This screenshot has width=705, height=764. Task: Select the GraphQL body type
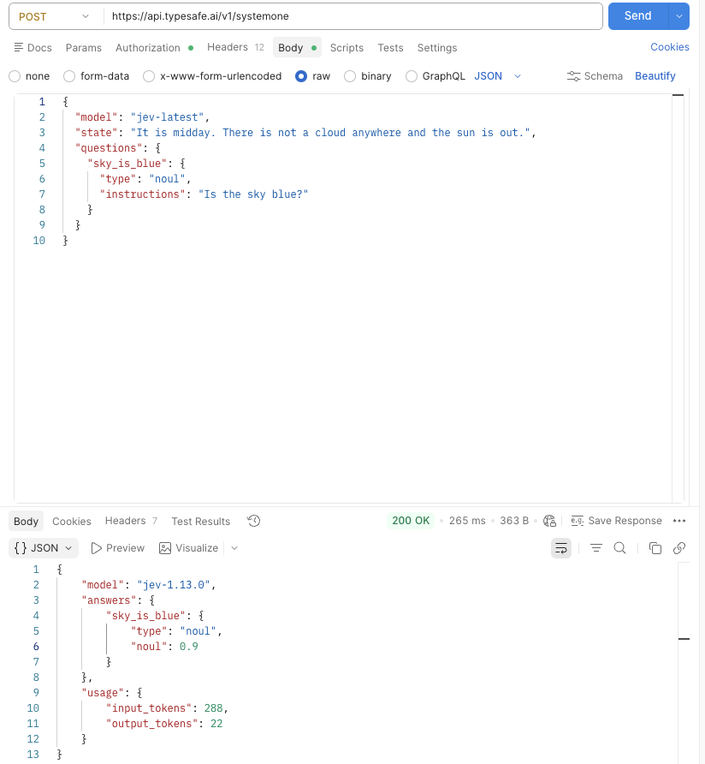coord(412,76)
